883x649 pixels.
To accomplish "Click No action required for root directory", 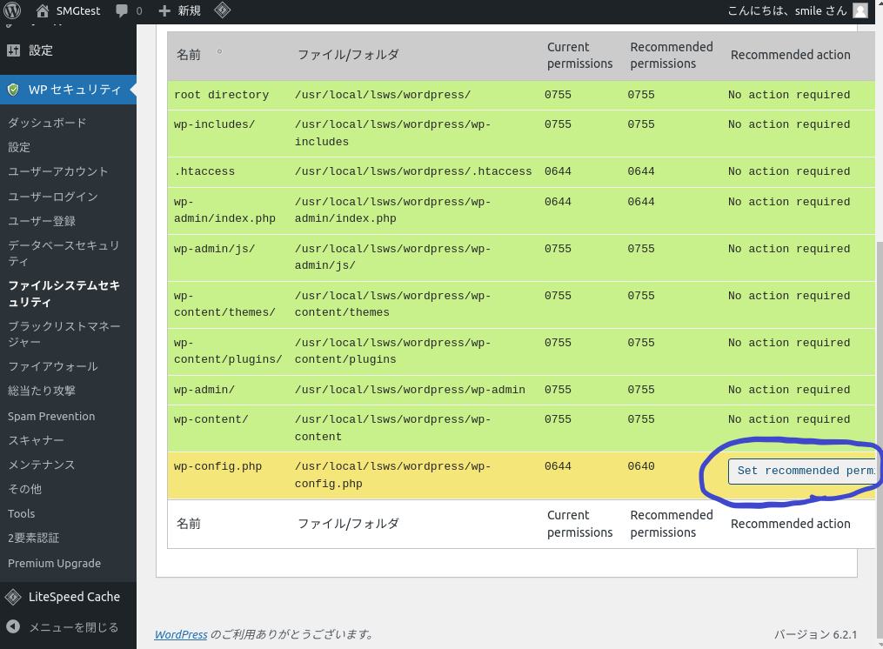I will click(x=789, y=95).
